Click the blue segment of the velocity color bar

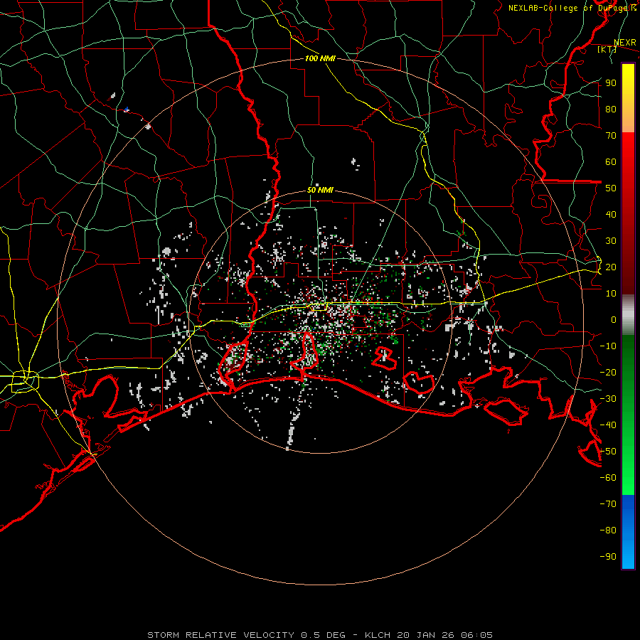628,532
